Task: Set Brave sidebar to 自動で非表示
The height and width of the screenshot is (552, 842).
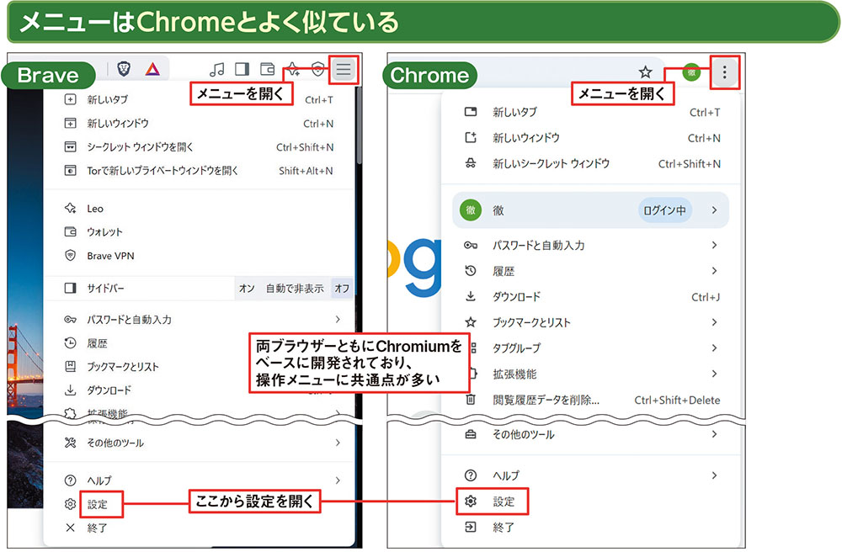Action: (x=295, y=289)
